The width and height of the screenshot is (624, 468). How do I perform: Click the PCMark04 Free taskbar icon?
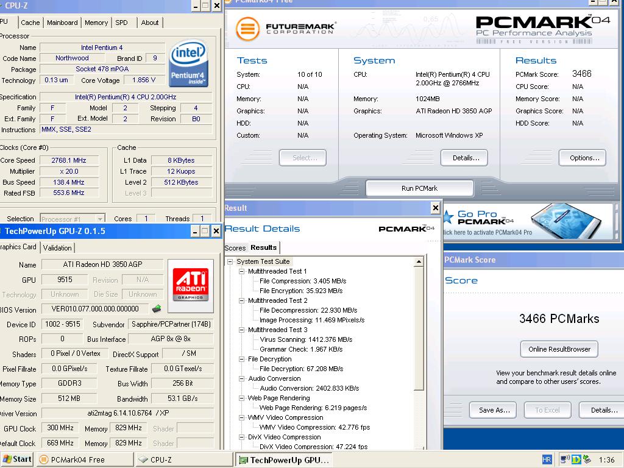[44, 459]
